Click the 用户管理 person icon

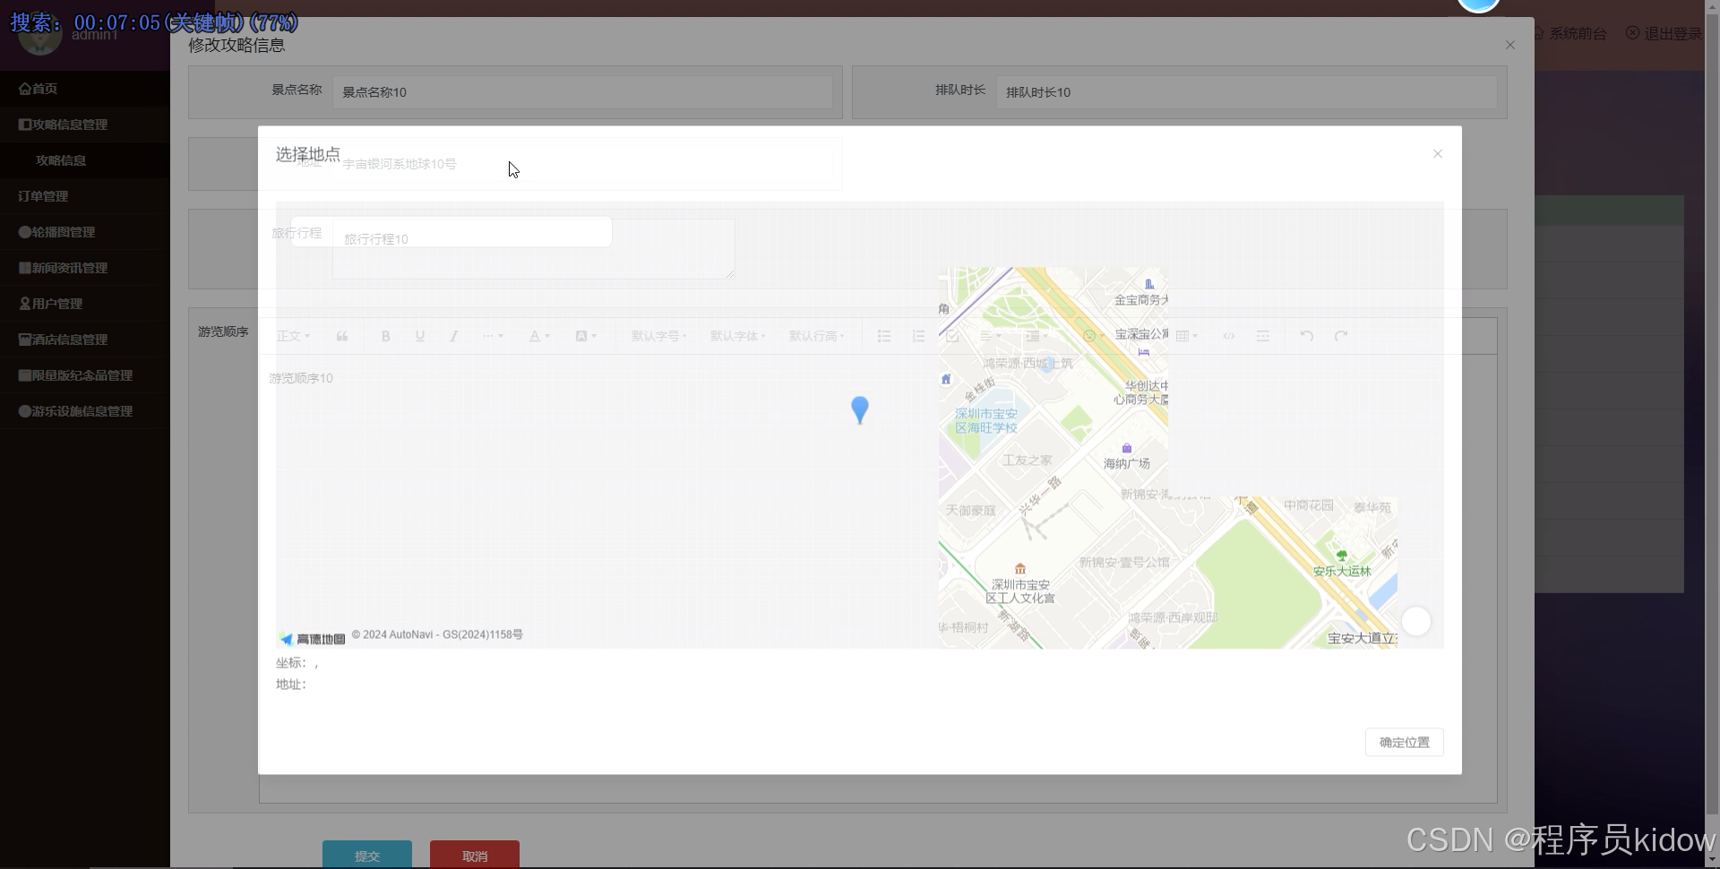click(24, 304)
